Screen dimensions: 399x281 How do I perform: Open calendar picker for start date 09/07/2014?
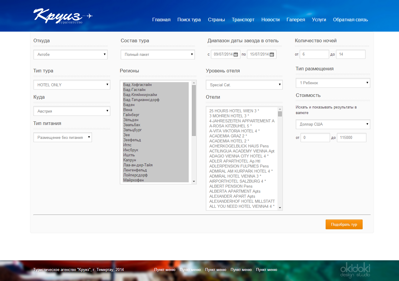236,54
